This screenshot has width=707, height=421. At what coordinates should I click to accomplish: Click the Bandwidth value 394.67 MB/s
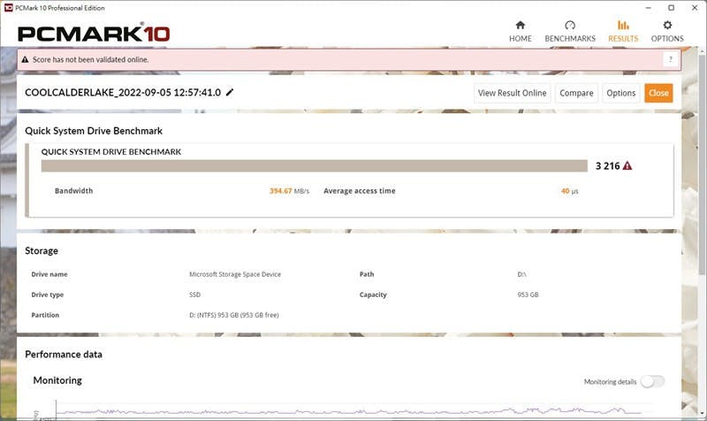tap(290, 191)
